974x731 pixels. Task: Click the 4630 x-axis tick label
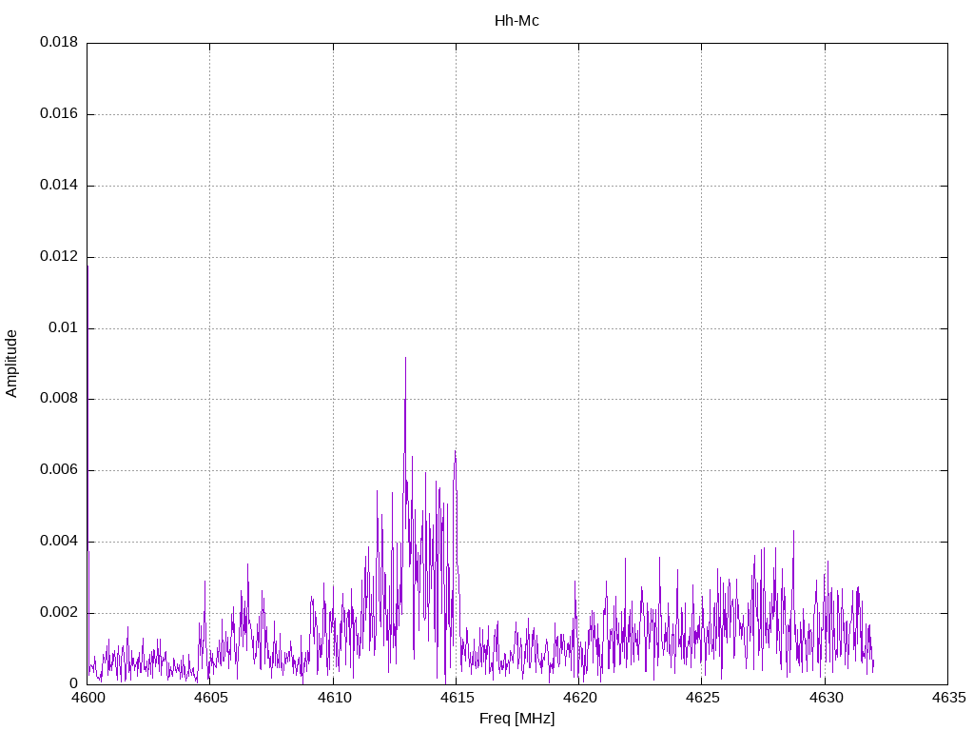click(825, 698)
